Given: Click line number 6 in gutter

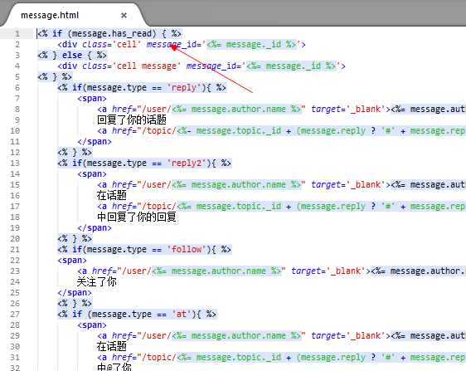Looking at the screenshot, I should tap(17, 88).
